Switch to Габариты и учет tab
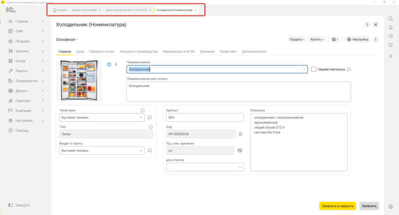Screen dimensions: 399x215 102,52
